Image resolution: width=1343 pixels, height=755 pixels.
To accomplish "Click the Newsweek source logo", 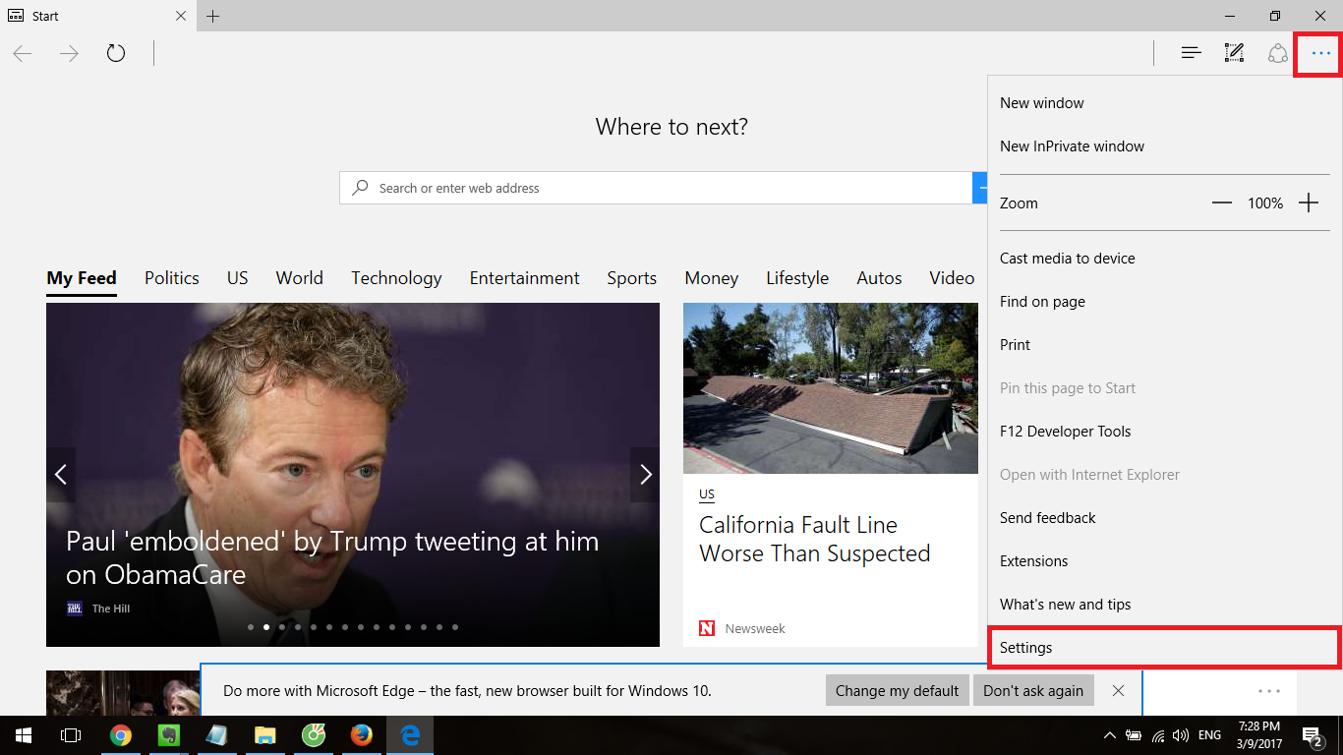I will 707,628.
